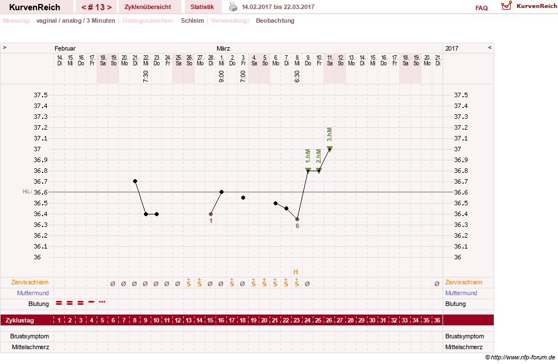
Task: Click the KurvenReich logo text at top right
Action: pyautogui.click(x=536, y=6)
